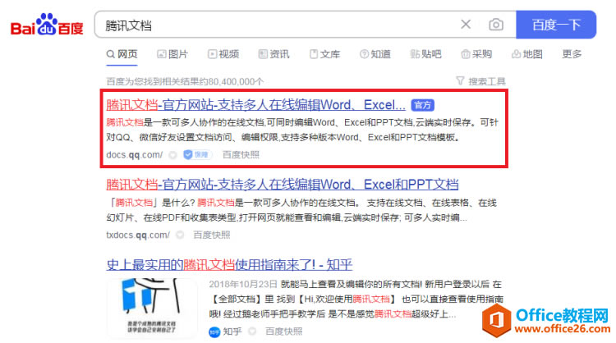Viewport: 616px width, 343px height.
Task: Click date 2018年10月23日 in Zhihu result
Action: (243, 285)
